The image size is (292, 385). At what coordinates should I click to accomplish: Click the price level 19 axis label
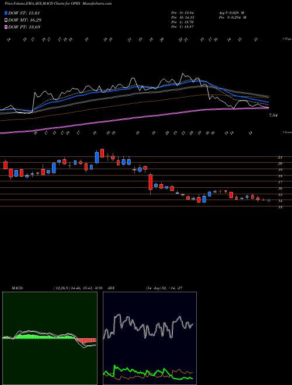click(280, 170)
